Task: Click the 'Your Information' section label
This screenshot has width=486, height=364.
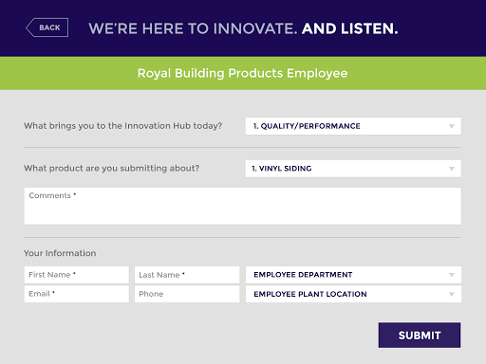Action: (60, 253)
